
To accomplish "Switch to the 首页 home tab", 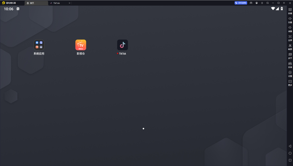I will (36, 3).
